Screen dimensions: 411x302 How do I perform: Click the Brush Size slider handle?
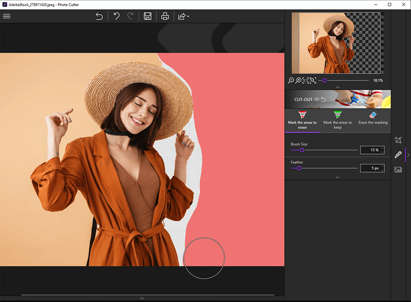302,150
